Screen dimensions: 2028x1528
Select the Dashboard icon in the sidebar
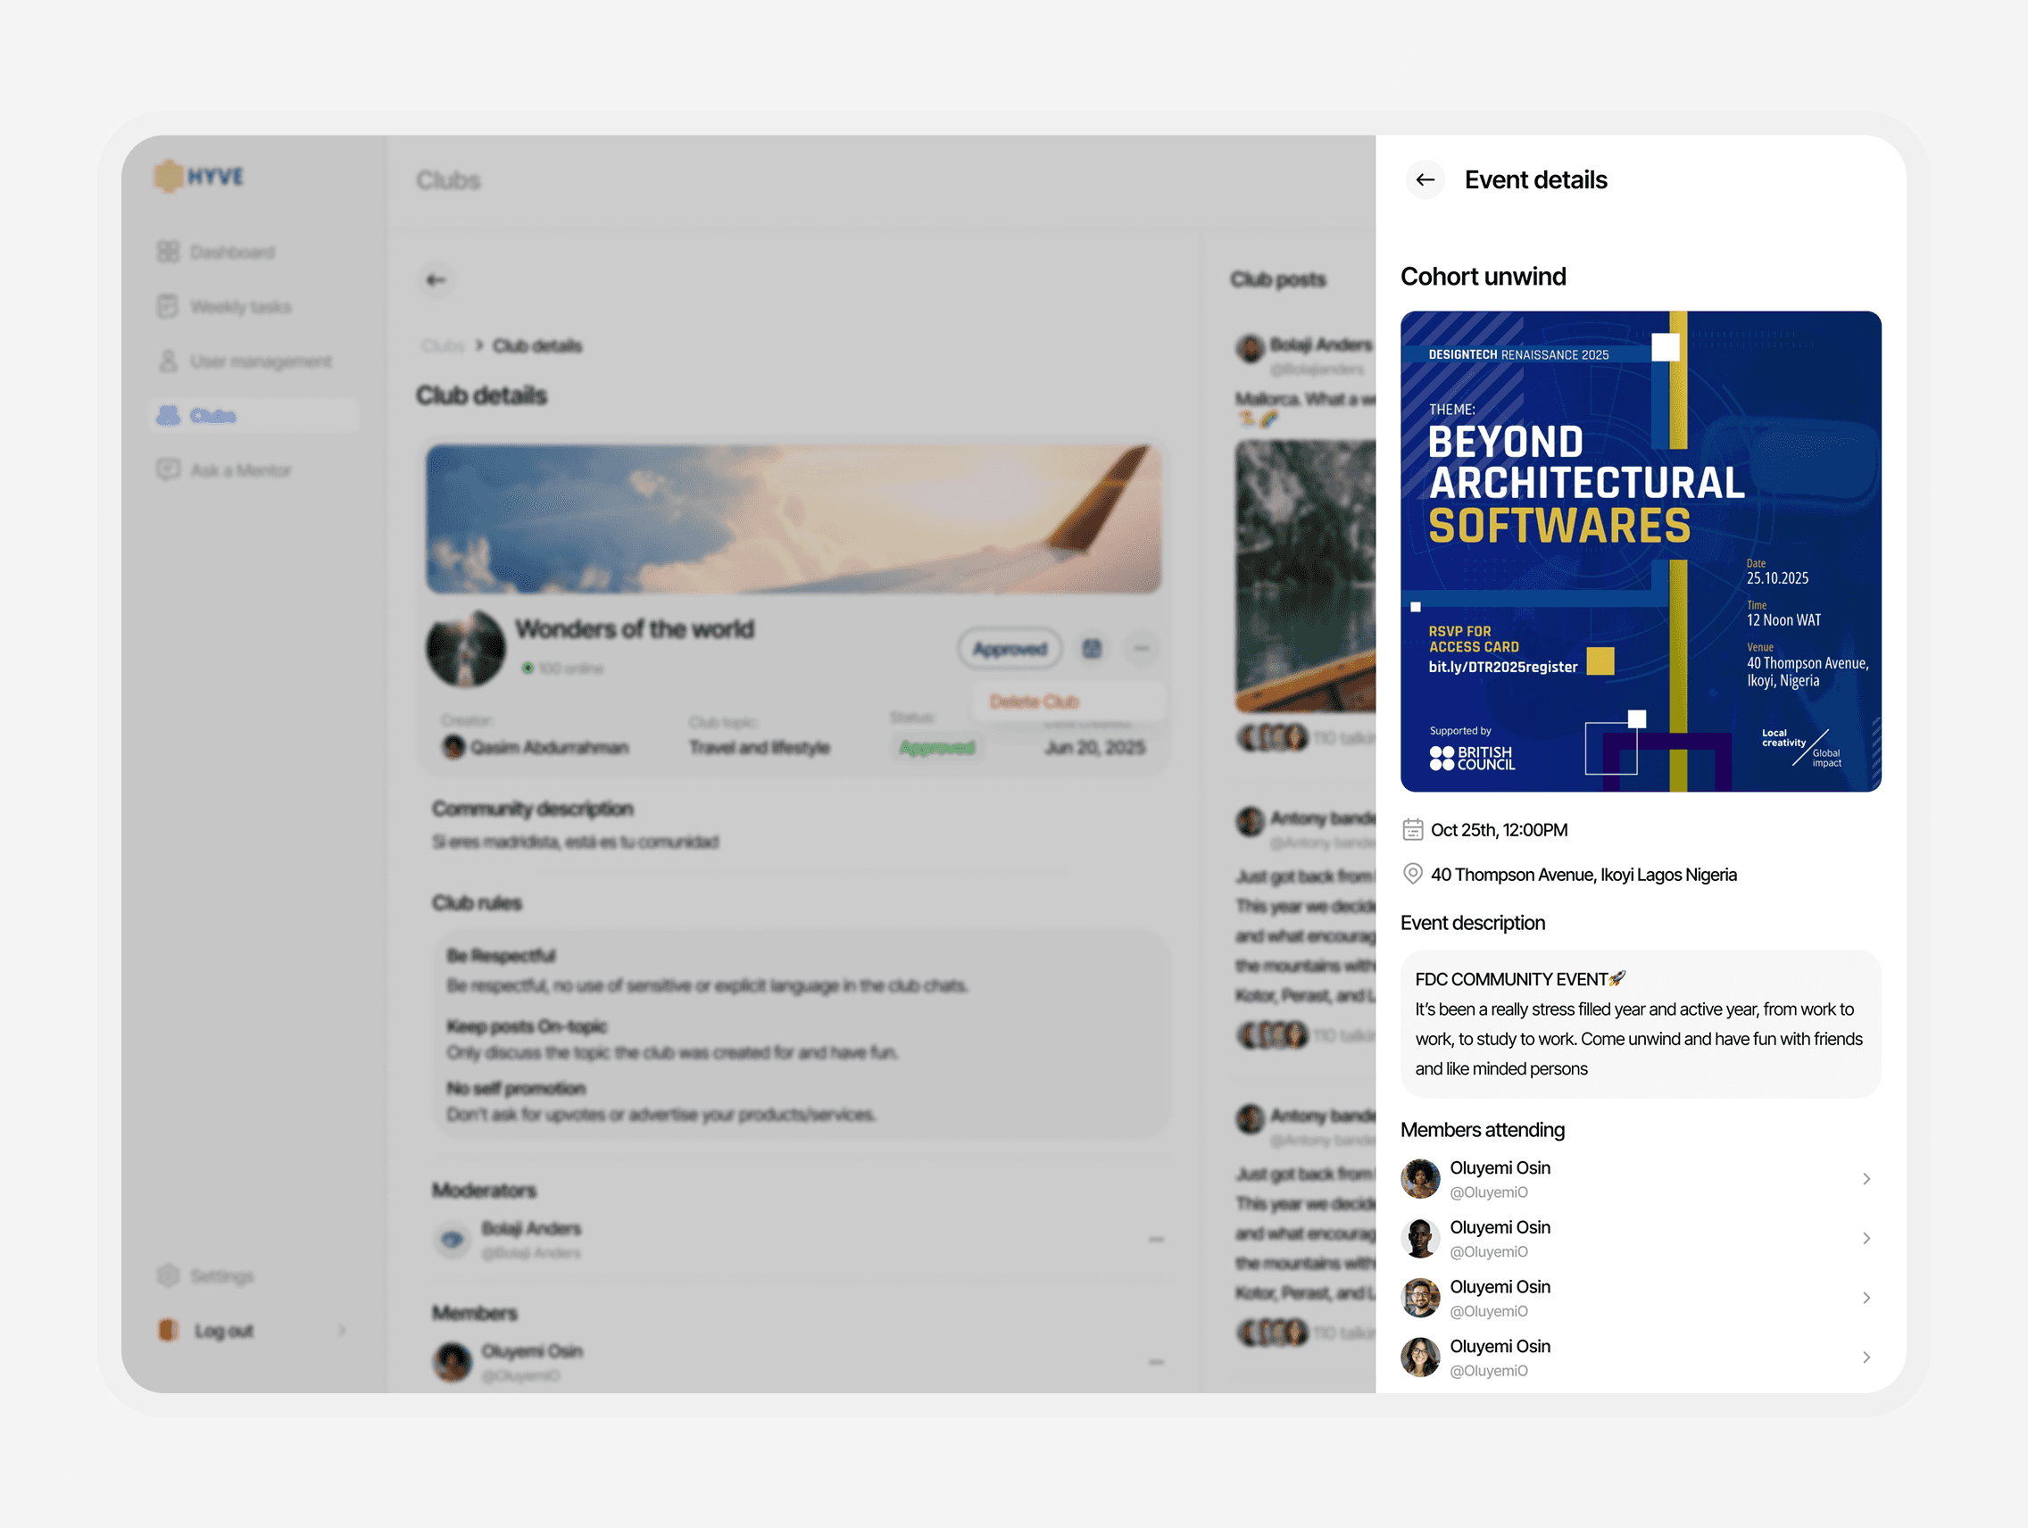coord(167,251)
